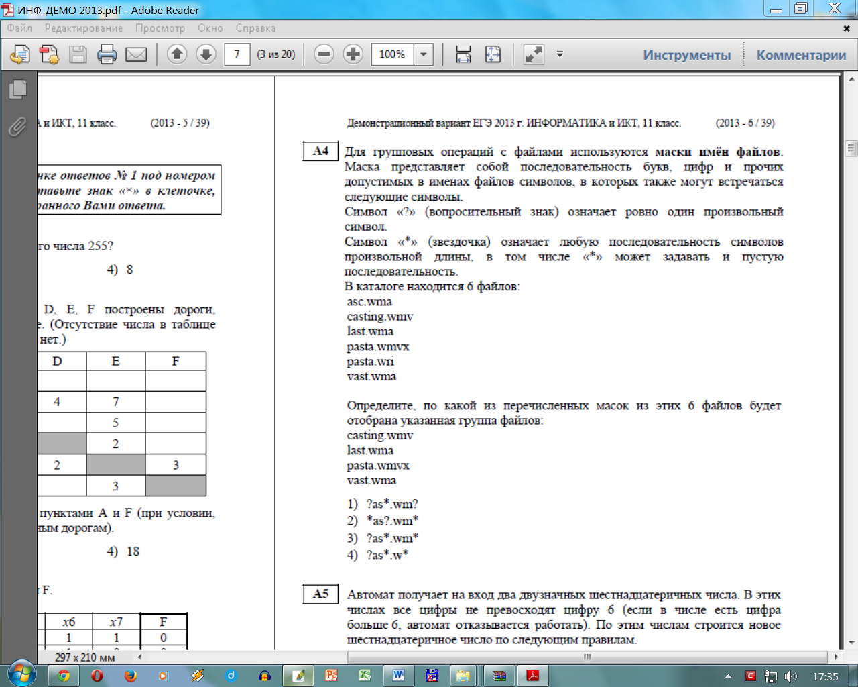Click the Save file floppy icon
The width and height of the screenshot is (858, 687).
point(78,54)
